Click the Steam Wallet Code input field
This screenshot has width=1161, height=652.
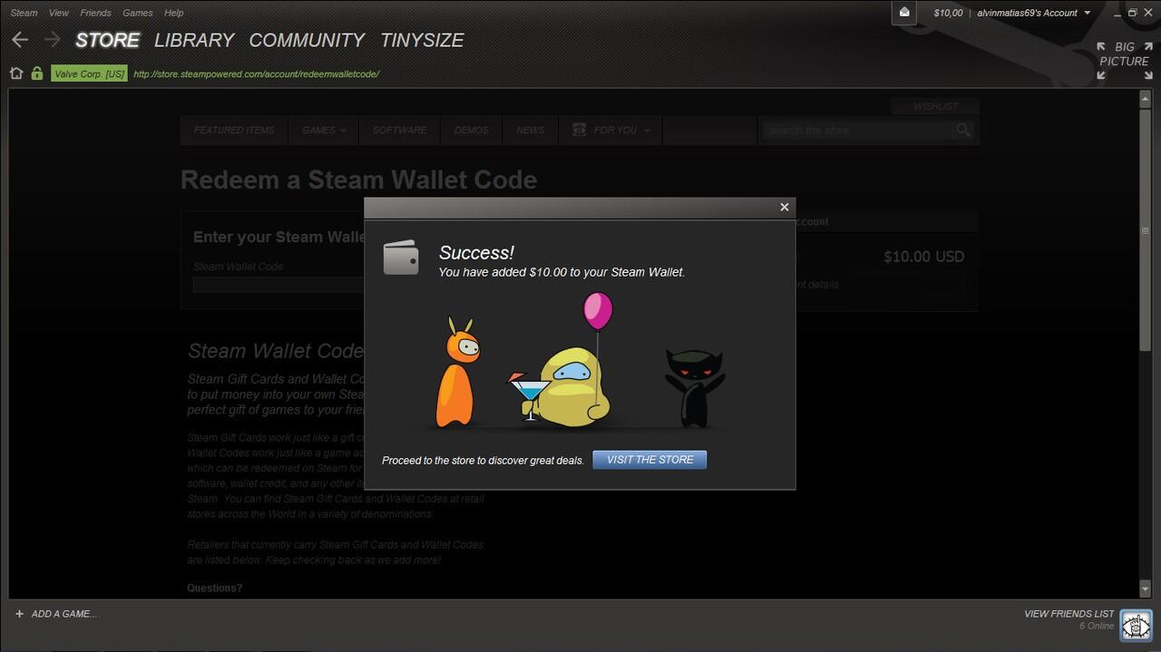coord(278,285)
